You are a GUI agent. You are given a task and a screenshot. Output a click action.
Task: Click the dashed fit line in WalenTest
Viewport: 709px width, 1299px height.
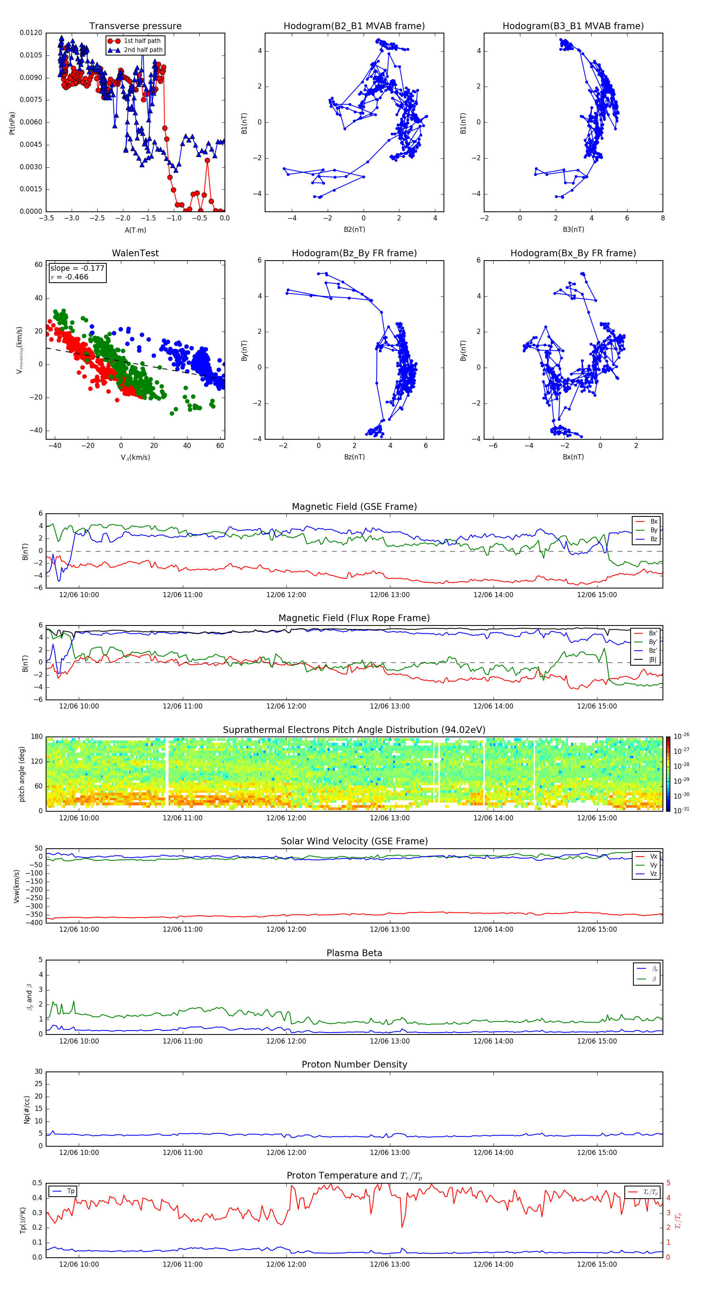[135, 363]
